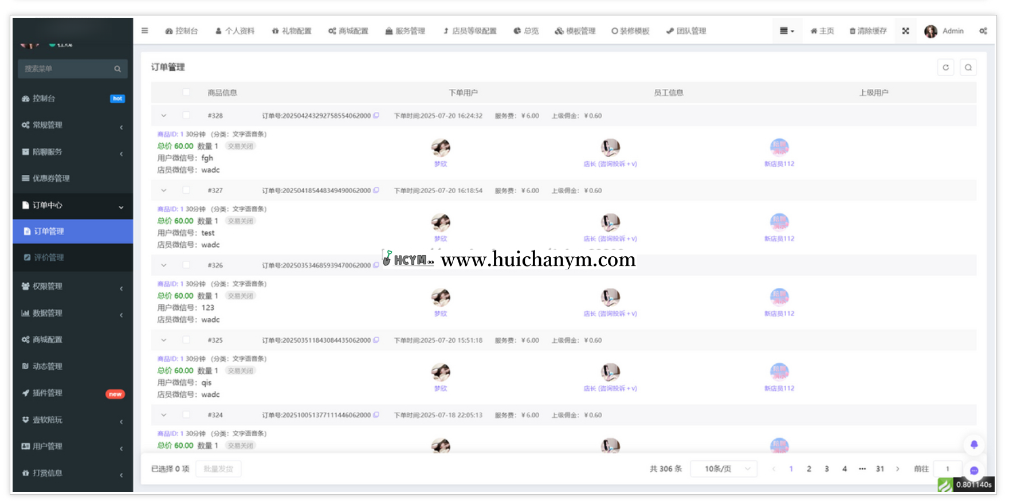This screenshot has height=501, width=1009.
Task: Open the purple chat bubble icon
Action: coord(974,471)
